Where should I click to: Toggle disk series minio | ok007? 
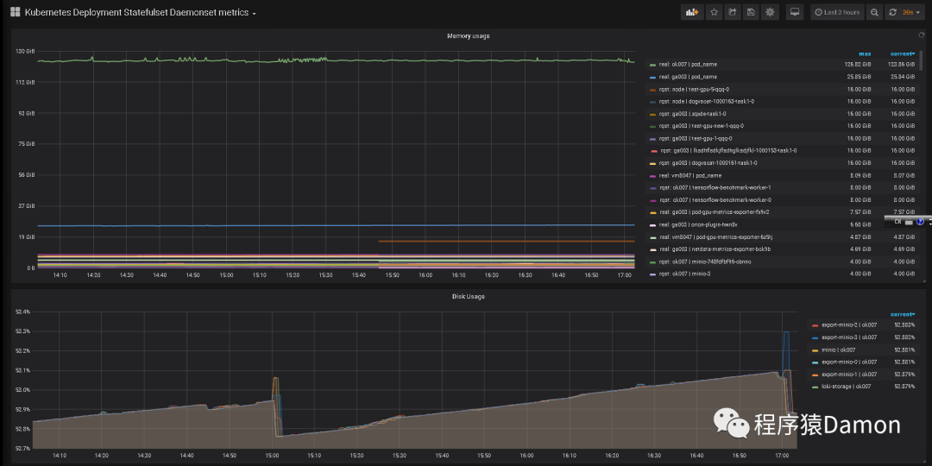[x=838, y=349]
